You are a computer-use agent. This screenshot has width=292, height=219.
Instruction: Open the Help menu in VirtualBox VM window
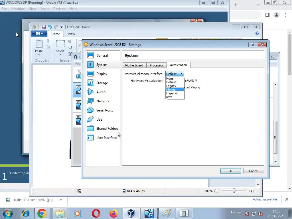[73, 9]
